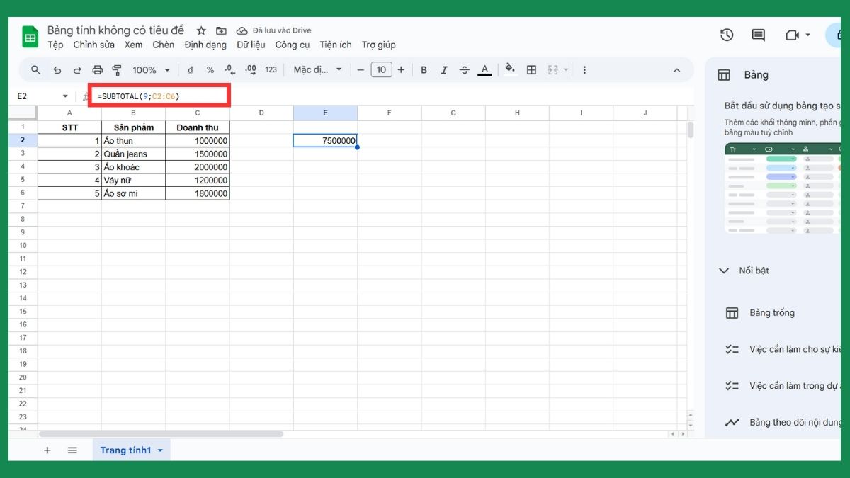This screenshot has height=478, width=850.
Task: Toggle italic formatting
Action: (x=444, y=69)
